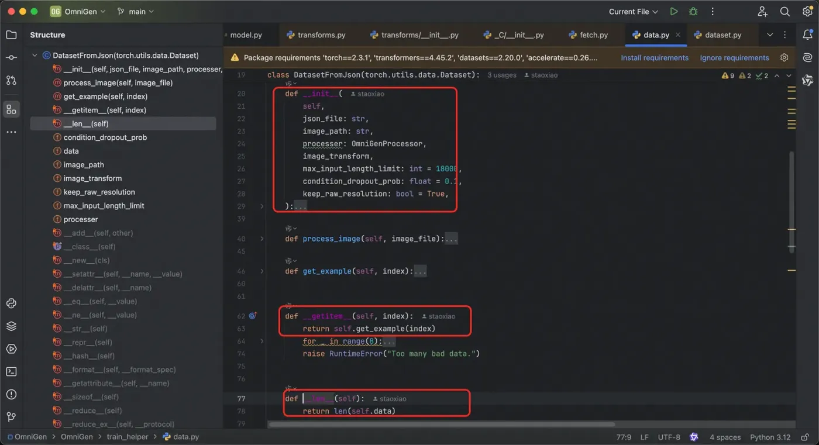Open AI Assistant spiral icon on right sidebar
The width and height of the screenshot is (819, 445).
tap(807, 57)
